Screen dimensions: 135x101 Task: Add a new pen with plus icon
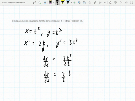tap(74, 3)
